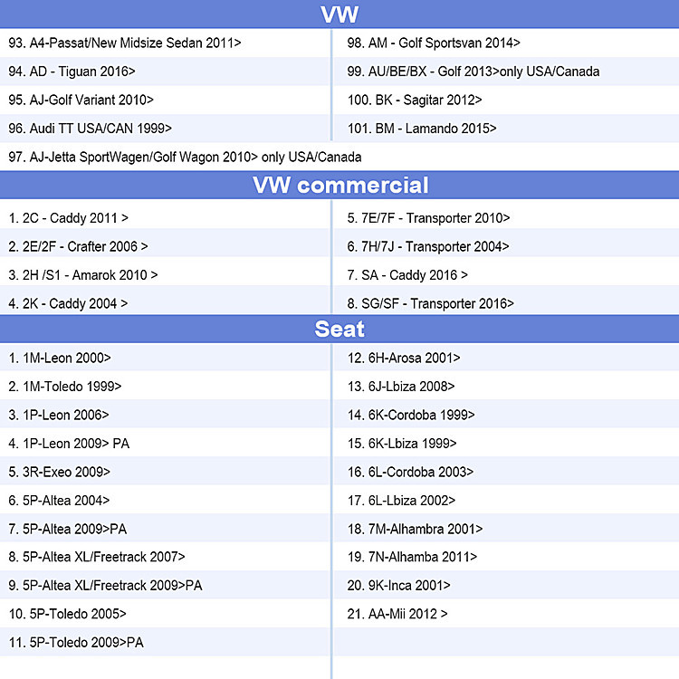Pick AJ-Golf Variant 2010 row
679x679 pixels.
tap(165, 100)
